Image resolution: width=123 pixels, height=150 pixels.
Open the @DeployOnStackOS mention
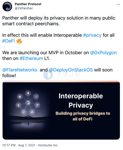71,70
